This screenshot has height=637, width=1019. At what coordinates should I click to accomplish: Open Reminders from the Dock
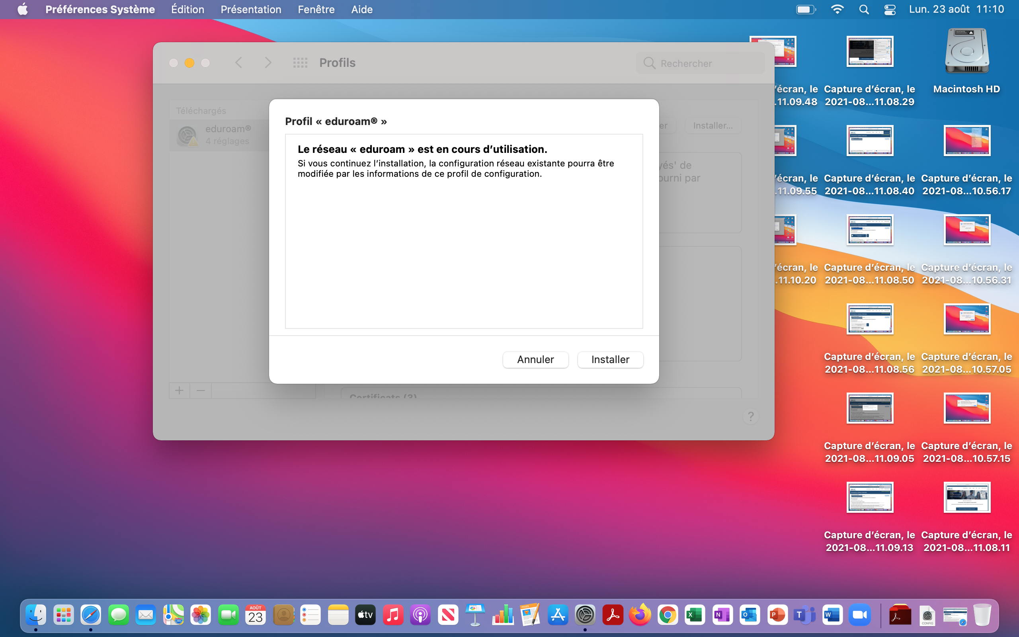pyautogui.click(x=311, y=615)
